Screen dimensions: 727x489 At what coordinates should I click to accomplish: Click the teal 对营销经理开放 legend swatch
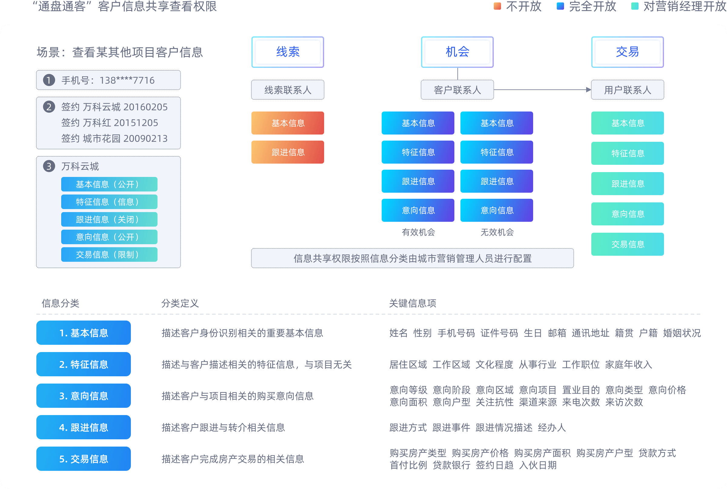[x=635, y=6]
